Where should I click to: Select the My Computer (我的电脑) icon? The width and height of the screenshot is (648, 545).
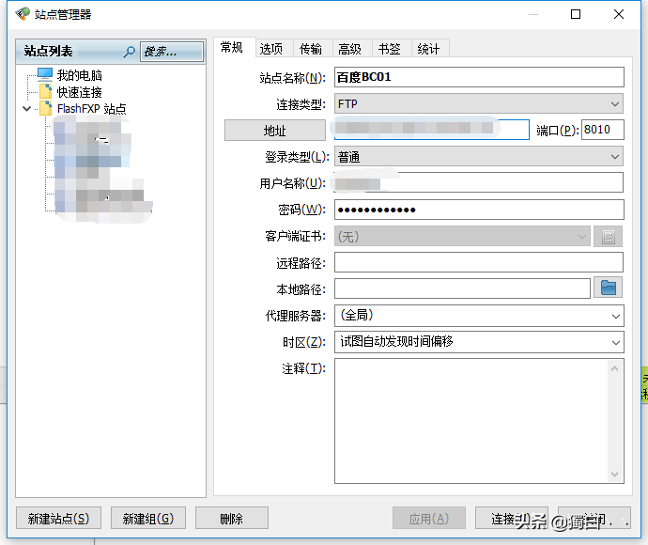tap(45, 75)
